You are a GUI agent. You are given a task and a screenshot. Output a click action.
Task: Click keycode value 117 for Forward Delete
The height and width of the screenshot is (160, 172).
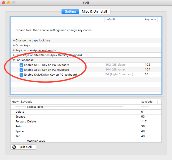[144, 121]
